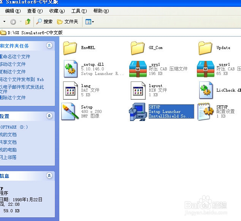Select the LicCheck.dll file icon
The height and width of the screenshot is (221, 241).
(206, 90)
